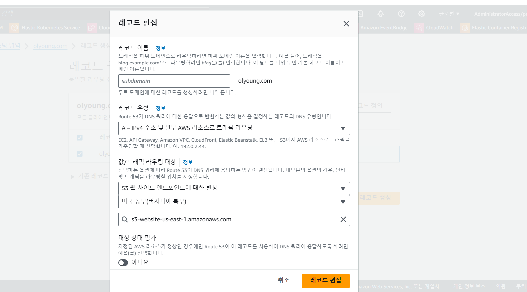Image resolution: width=527 pixels, height=292 pixels.
Task: Open the AdministratorAccess account menu
Action: (x=500, y=14)
